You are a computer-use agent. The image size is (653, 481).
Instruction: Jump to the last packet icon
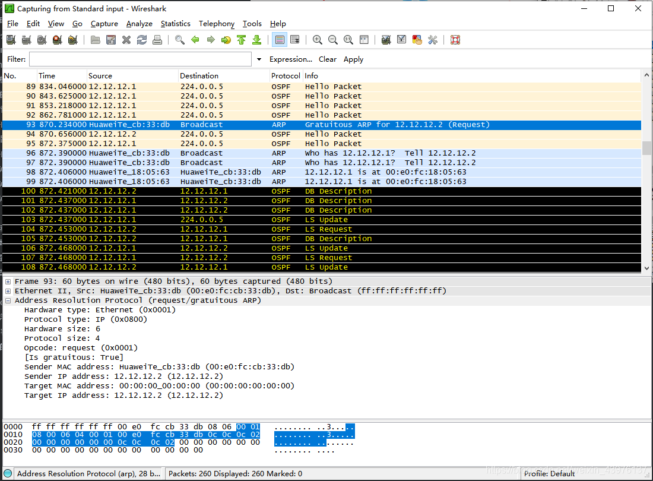[x=257, y=40]
